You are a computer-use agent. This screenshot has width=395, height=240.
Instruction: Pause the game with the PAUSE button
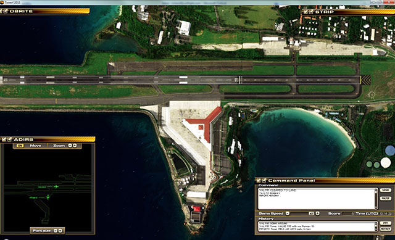pos(385,199)
